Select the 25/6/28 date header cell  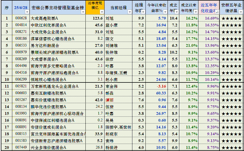[x=21, y=8]
